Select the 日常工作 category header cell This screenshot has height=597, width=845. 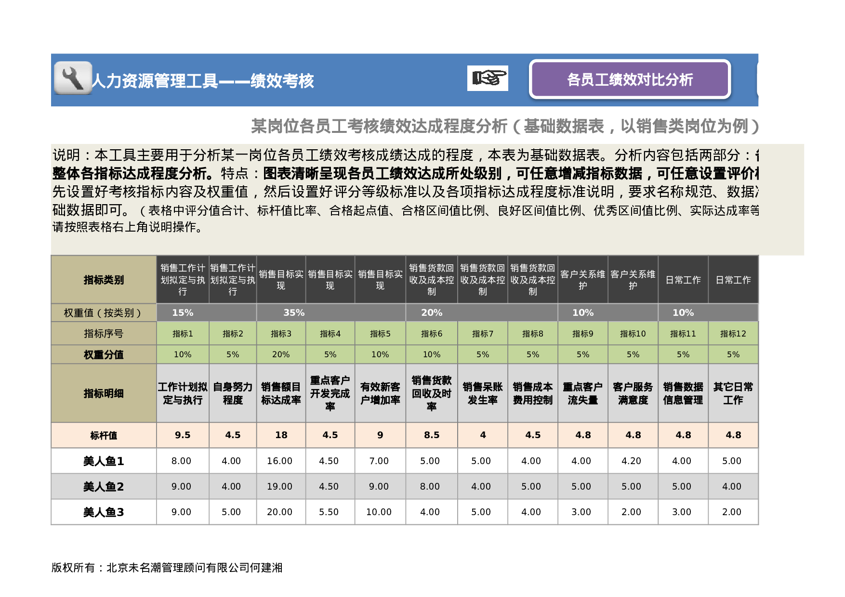pyautogui.click(x=684, y=279)
